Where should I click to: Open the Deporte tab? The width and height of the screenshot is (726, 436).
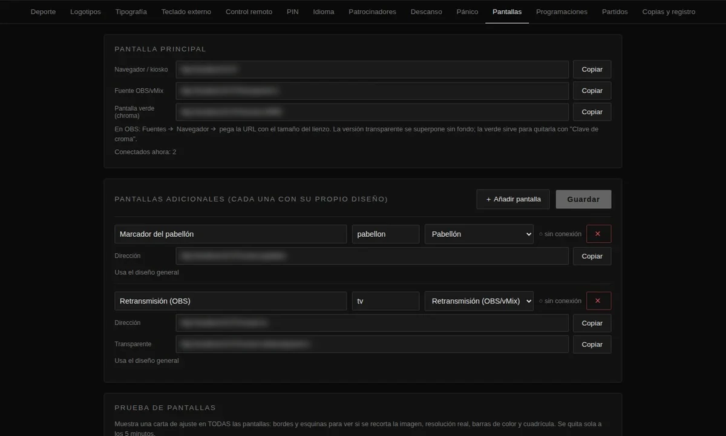[43, 12]
